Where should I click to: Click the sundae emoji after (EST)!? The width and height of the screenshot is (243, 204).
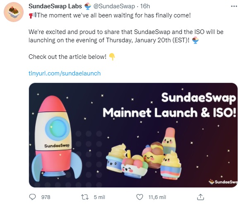pyautogui.click(x=195, y=40)
